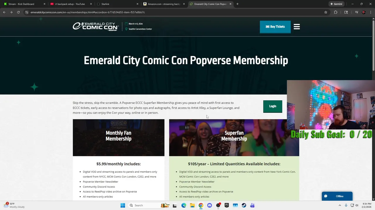Open the volume tray icon
Screen dimensions: 375x210
tap(357, 205)
